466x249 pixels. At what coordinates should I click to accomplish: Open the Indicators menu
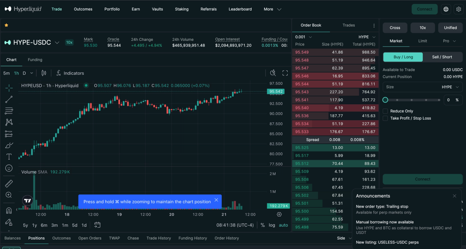(70, 73)
